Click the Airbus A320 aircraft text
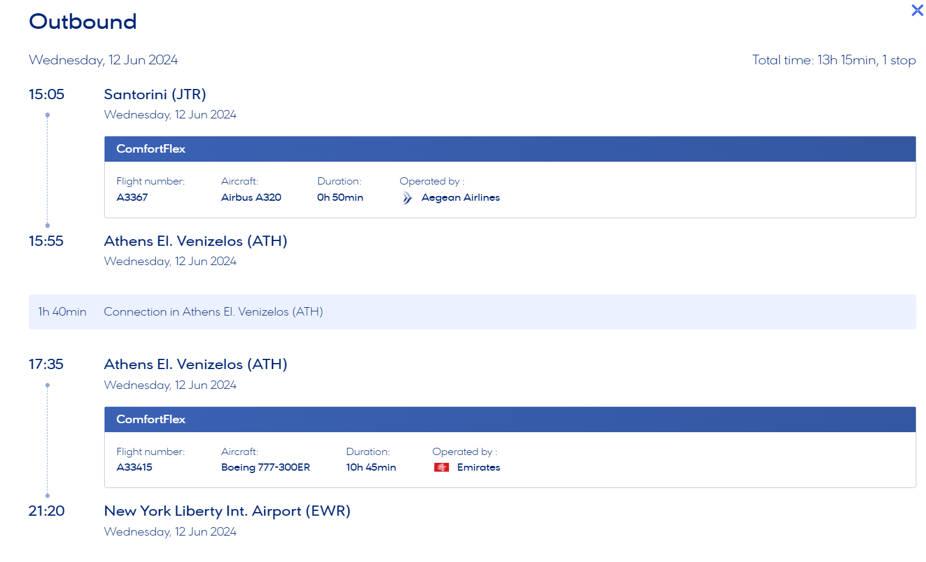This screenshot has height=562, width=926. (x=251, y=198)
